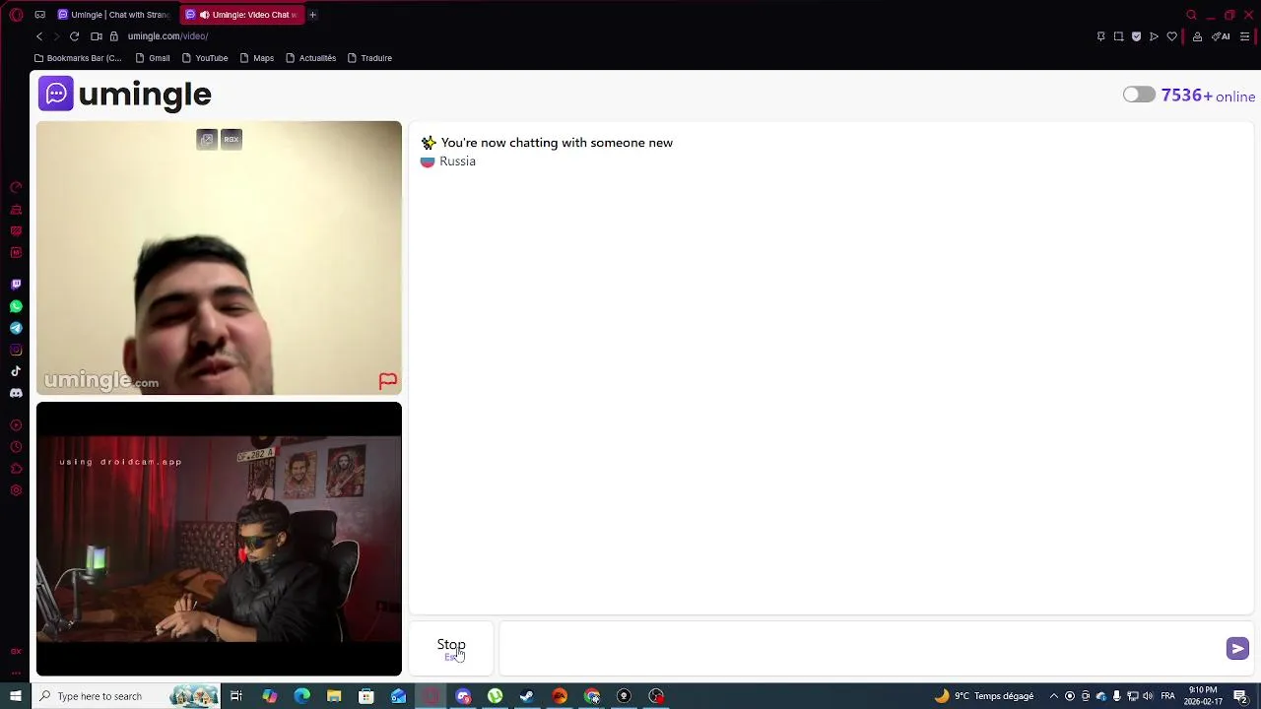Open the Aria AI assistant button
Viewport: 1261px width, 709px height.
[1221, 36]
